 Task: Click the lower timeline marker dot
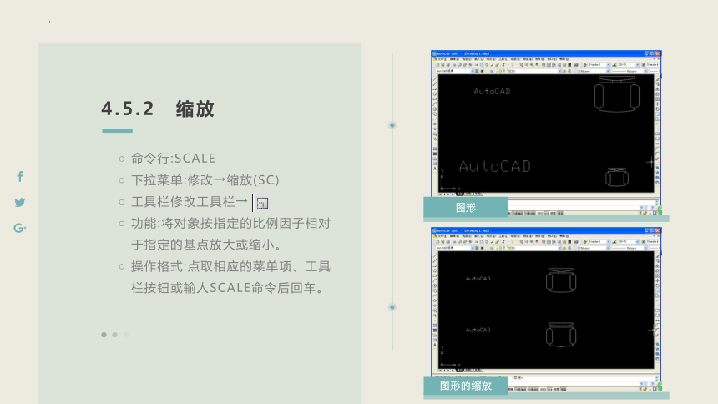tap(392, 307)
